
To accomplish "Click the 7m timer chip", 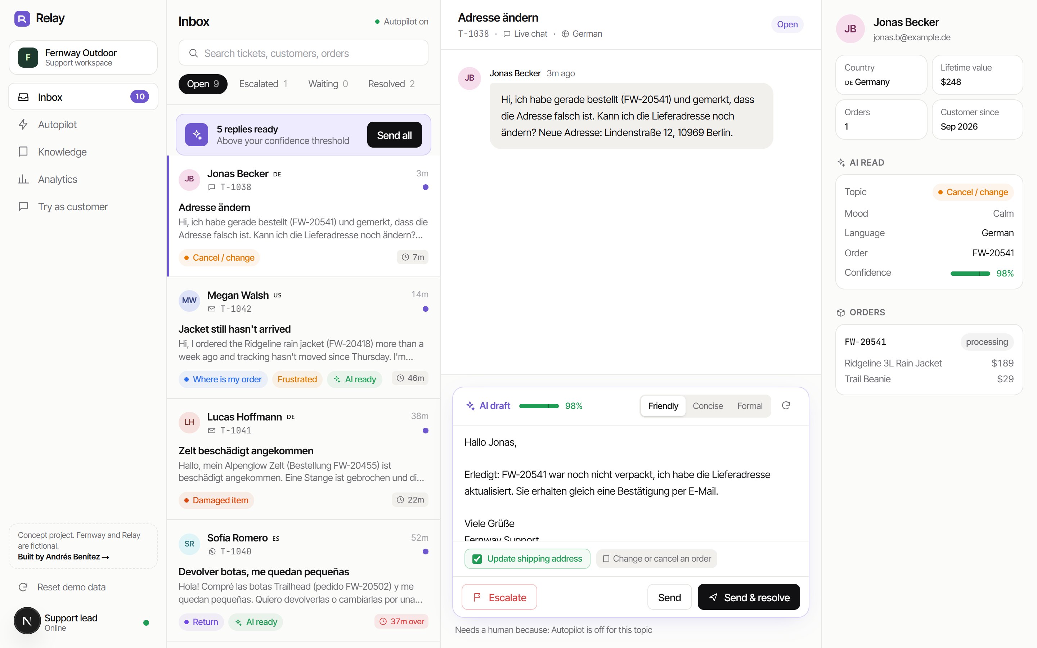I will click(x=413, y=257).
